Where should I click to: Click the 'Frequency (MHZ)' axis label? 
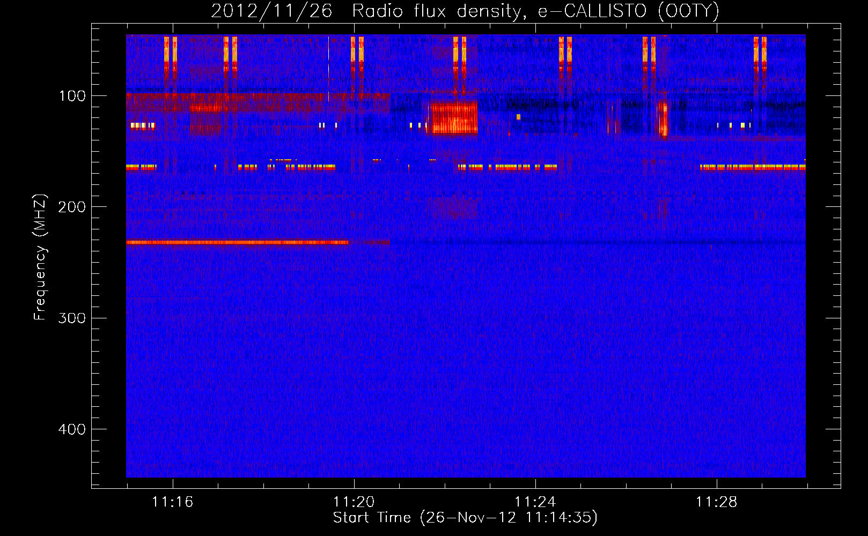[40, 257]
